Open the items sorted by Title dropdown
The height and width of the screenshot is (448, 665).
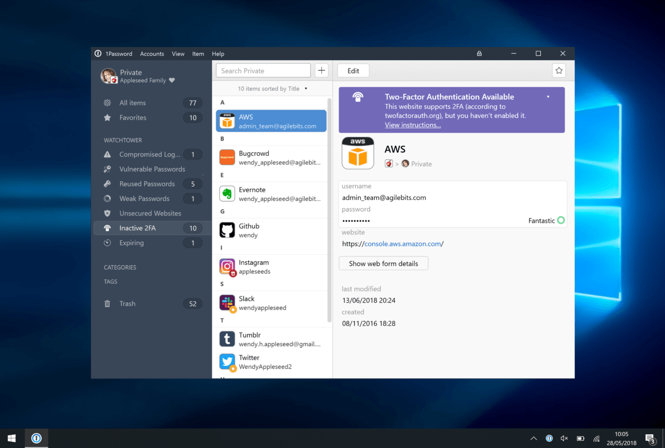click(272, 89)
